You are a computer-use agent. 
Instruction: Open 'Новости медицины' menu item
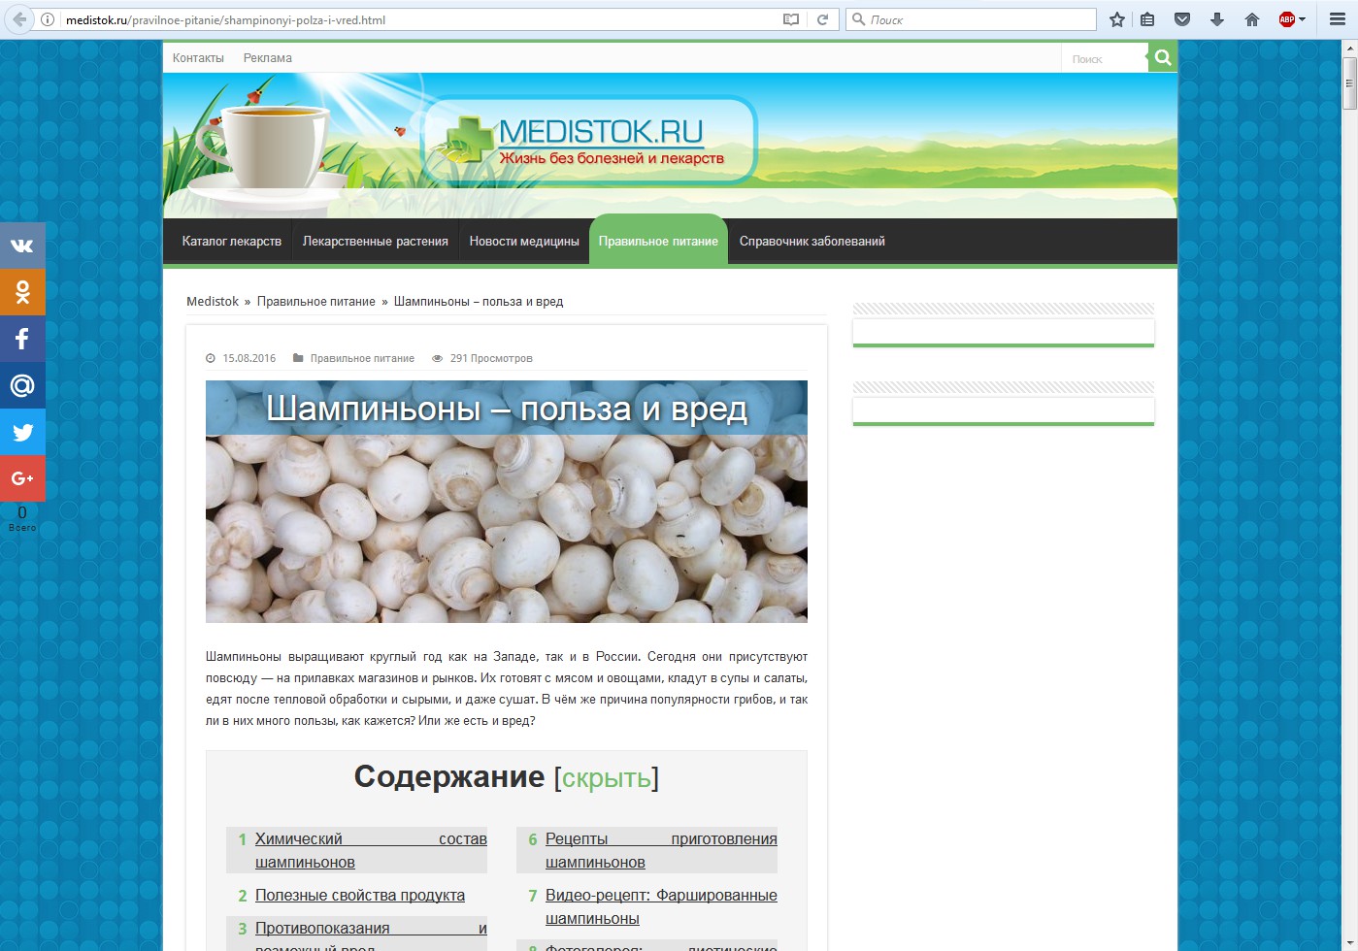click(524, 242)
